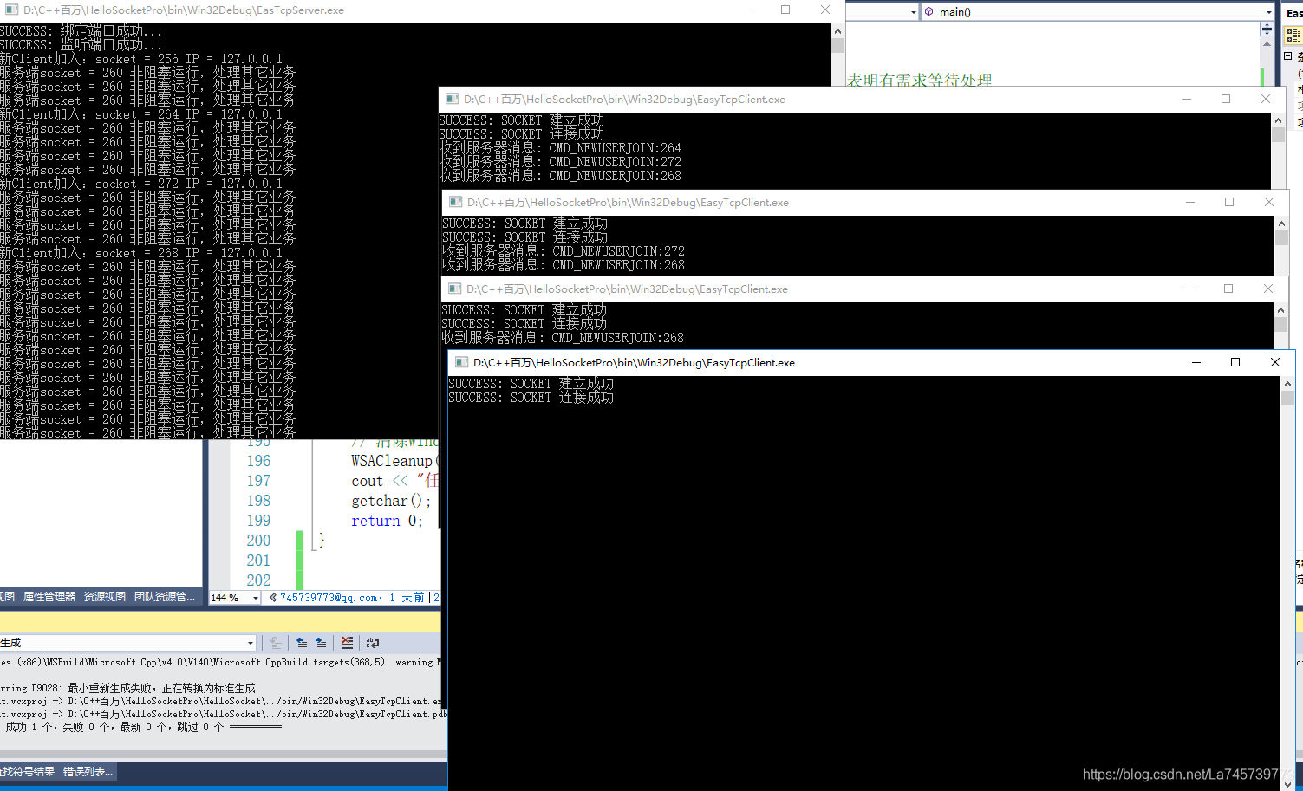
Task: Click icon of client window showing JOIN:272 first
Action: point(455,202)
